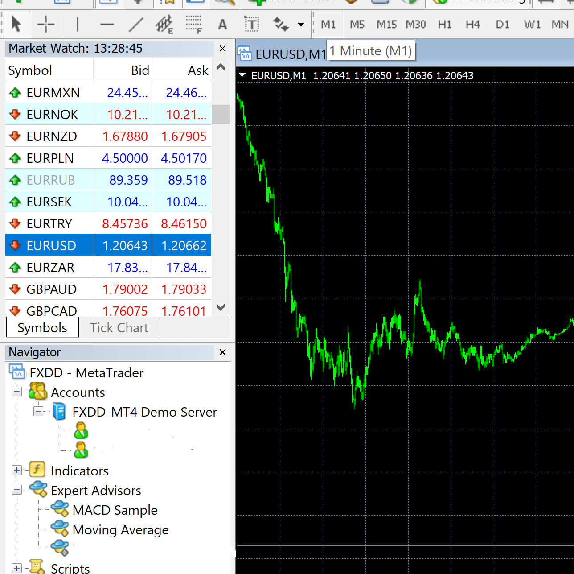
Task: Close the Navigator panel
Action: point(223,352)
